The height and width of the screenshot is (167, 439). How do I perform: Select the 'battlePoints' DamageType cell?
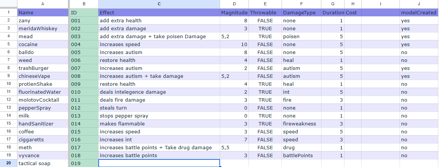pos(302,156)
